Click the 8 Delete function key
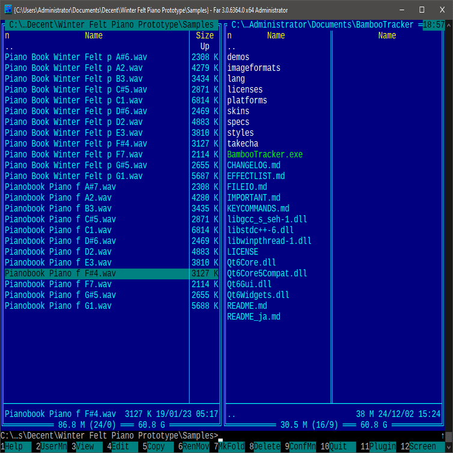 [x=264, y=446]
